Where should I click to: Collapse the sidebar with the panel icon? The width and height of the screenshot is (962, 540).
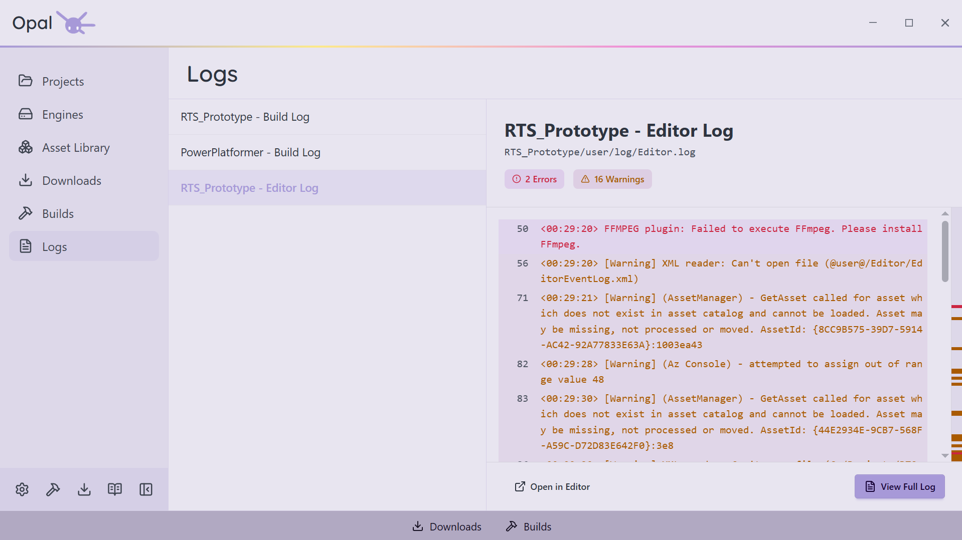click(146, 489)
